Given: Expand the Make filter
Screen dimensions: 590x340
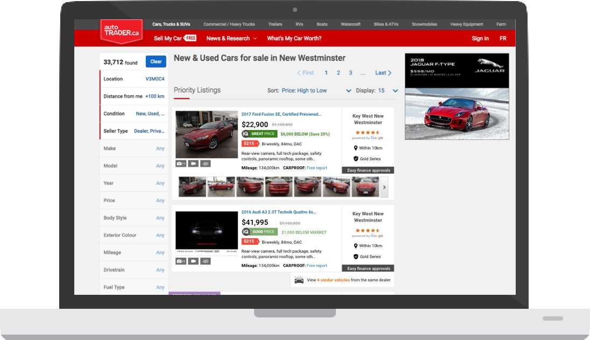Looking at the screenshot, I should [x=134, y=148].
